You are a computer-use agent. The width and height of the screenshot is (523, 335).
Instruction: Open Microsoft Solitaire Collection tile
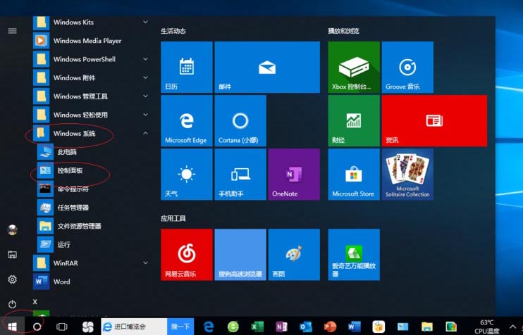pyautogui.click(x=407, y=174)
